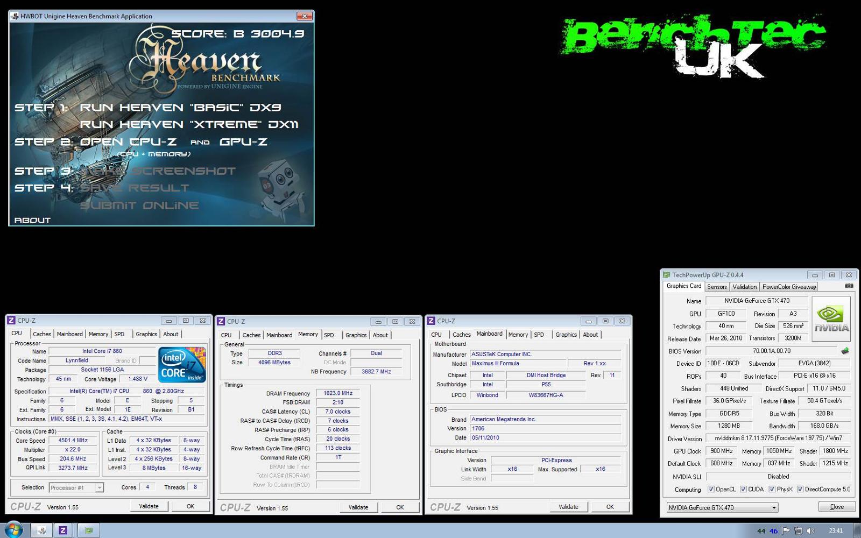Switch to HWBOT Heaven taskbar button
The height and width of the screenshot is (538, 861).
41,530
